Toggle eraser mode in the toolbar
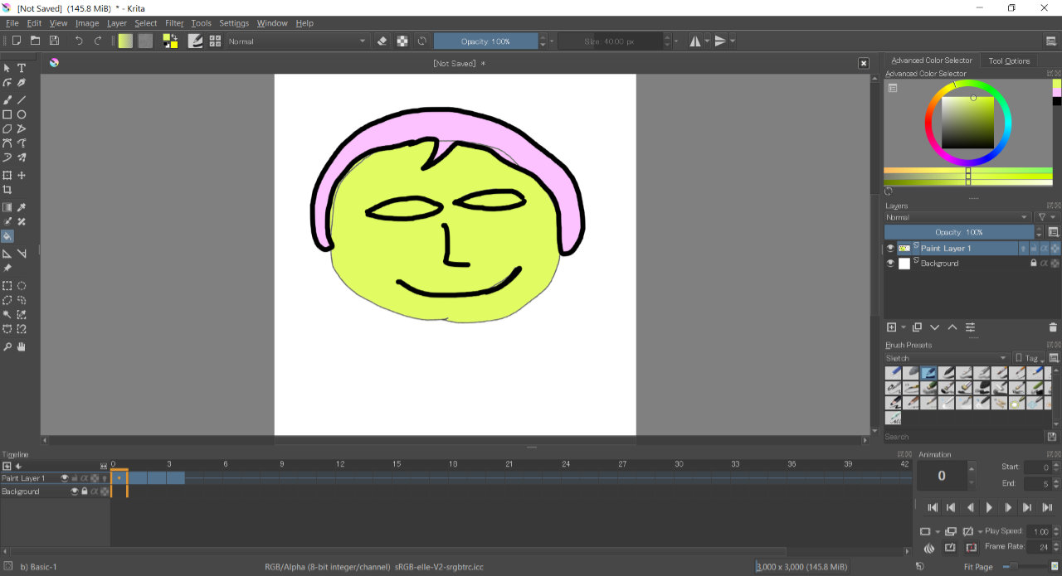Viewport: 1062px width, 576px height. click(x=382, y=41)
